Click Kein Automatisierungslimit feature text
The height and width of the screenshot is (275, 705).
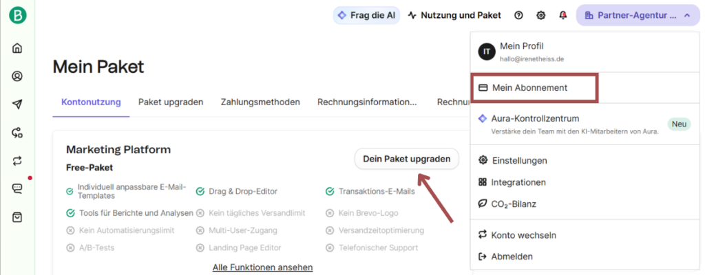click(x=127, y=230)
